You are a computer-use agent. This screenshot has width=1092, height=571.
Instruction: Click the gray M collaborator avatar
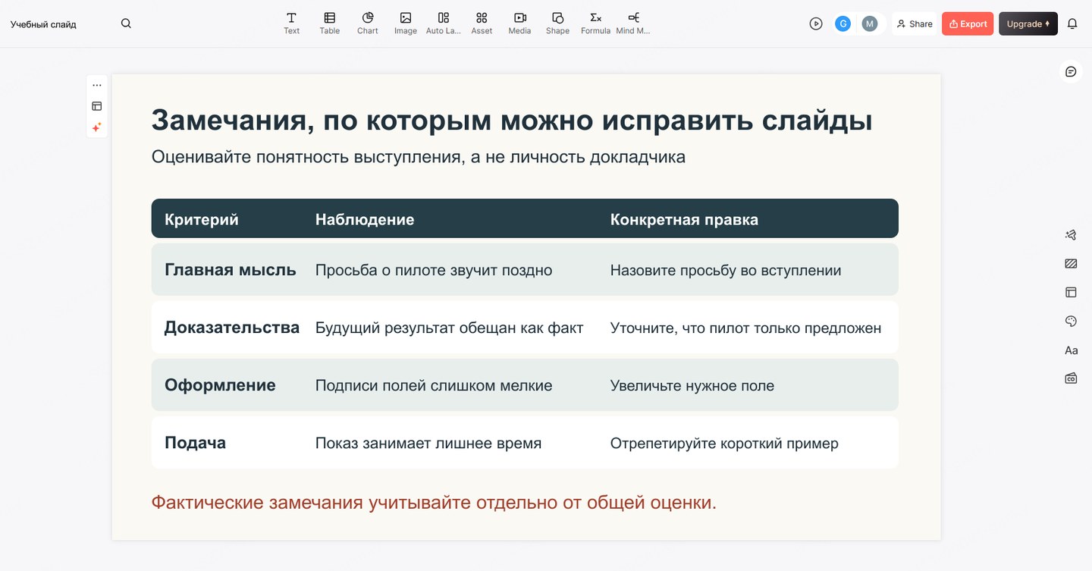click(870, 24)
